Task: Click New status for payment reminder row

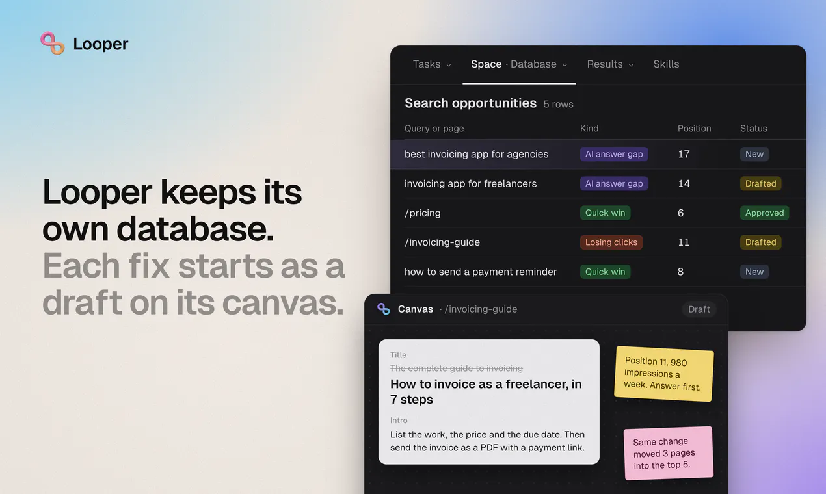Action: (754, 272)
